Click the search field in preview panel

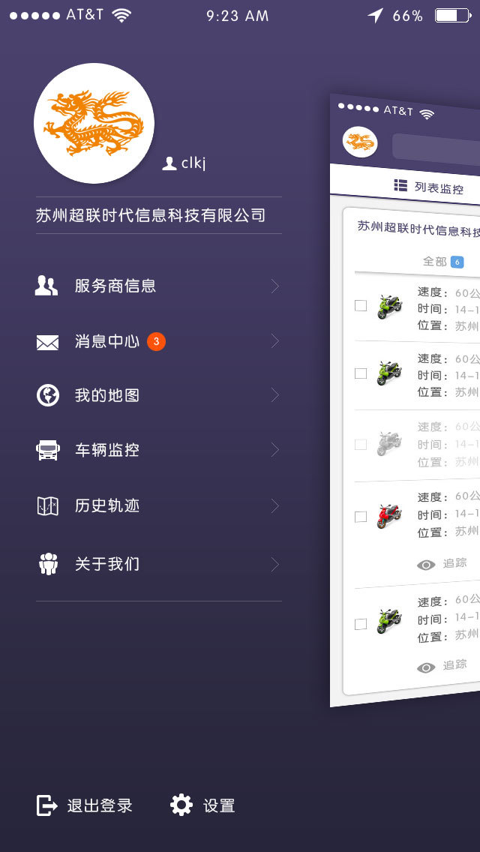tap(436, 148)
